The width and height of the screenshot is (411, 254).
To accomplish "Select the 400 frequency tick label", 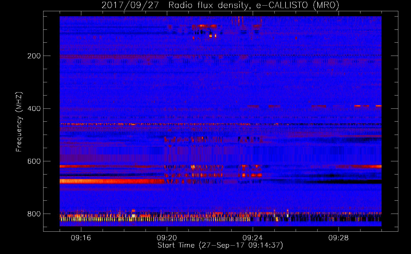I will 34,109.
